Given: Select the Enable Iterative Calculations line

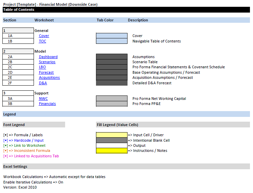Looking at the screenshot, I should point(33,182).
